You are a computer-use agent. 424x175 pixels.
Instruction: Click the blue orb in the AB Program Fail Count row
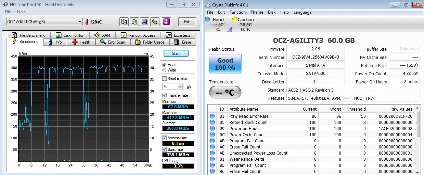point(212,141)
